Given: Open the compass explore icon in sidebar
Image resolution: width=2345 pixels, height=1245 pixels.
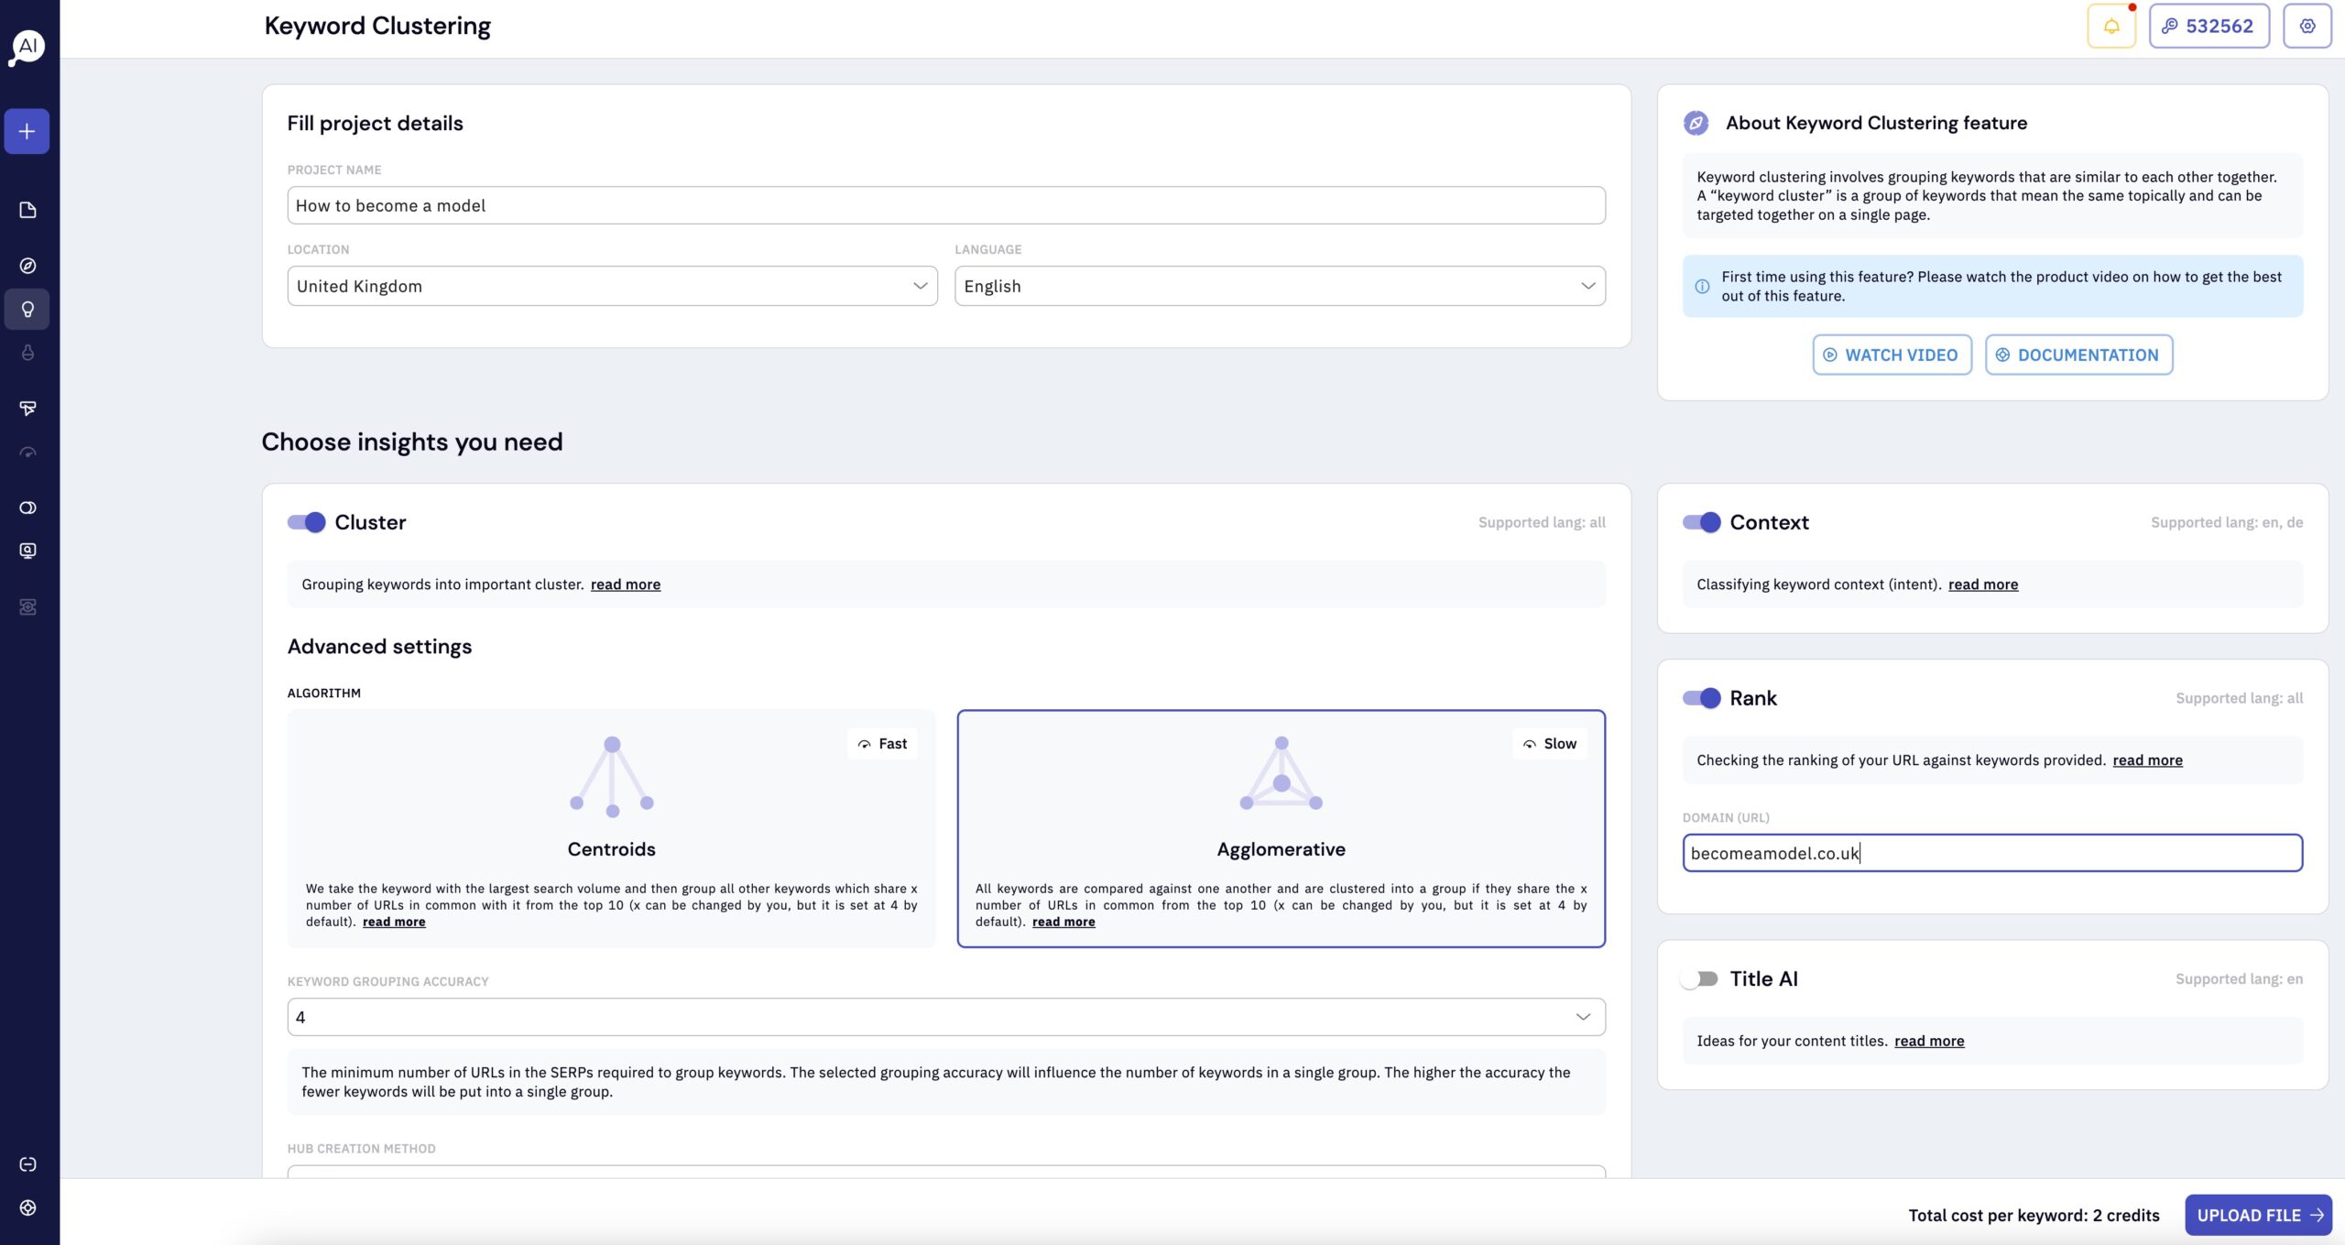Looking at the screenshot, I should pyautogui.click(x=27, y=265).
